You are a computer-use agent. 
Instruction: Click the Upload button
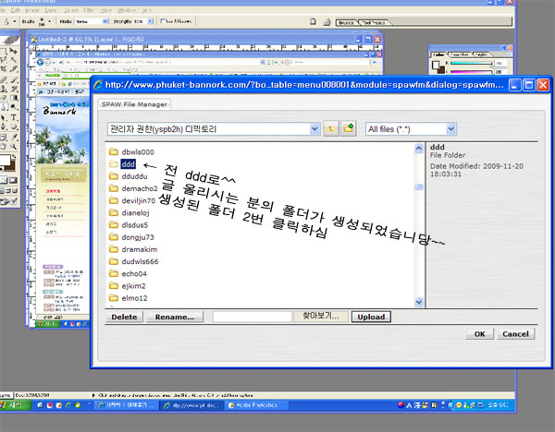(370, 317)
